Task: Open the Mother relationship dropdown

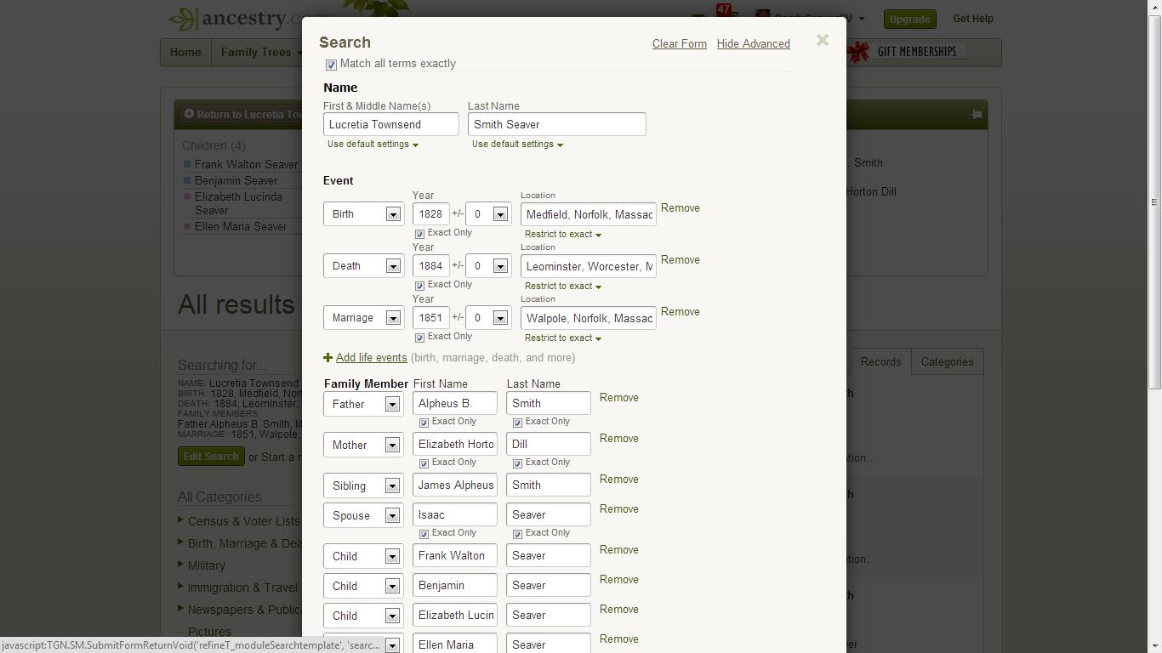Action: (x=364, y=445)
